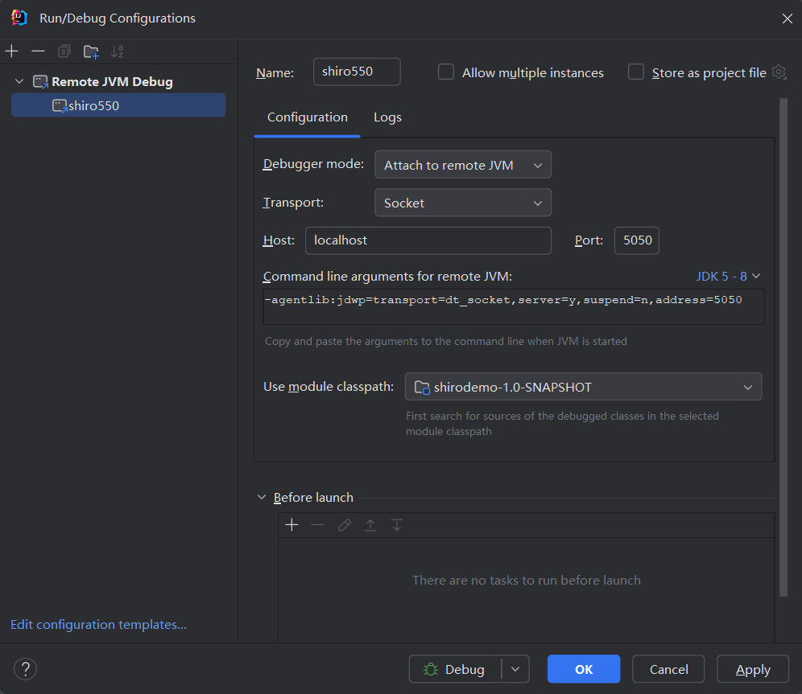Screen dimensions: 802x694
Task: Click the 'First search for sources' hint text
Action: click(562, 423)
